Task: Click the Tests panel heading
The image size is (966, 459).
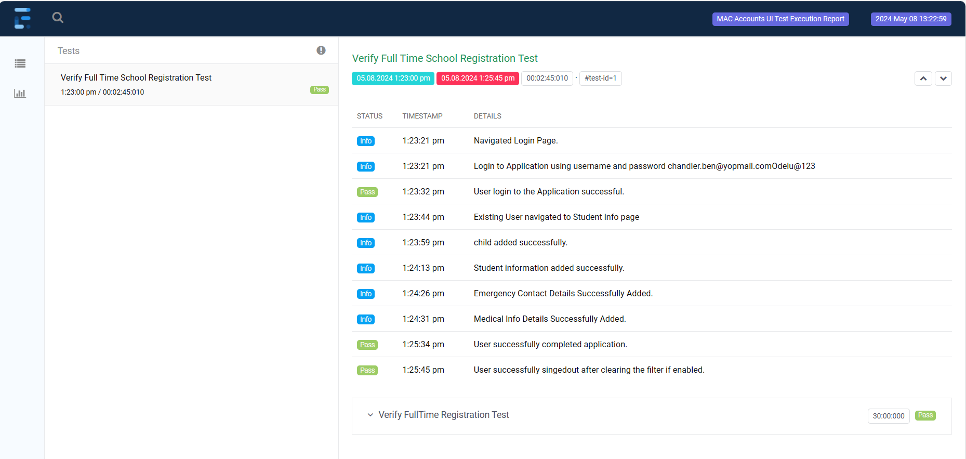Action: coord(69,51)
